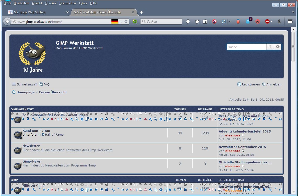298x196 pixels.
Task: Click the Adblock Plus ABP icon
Action: 267,22
